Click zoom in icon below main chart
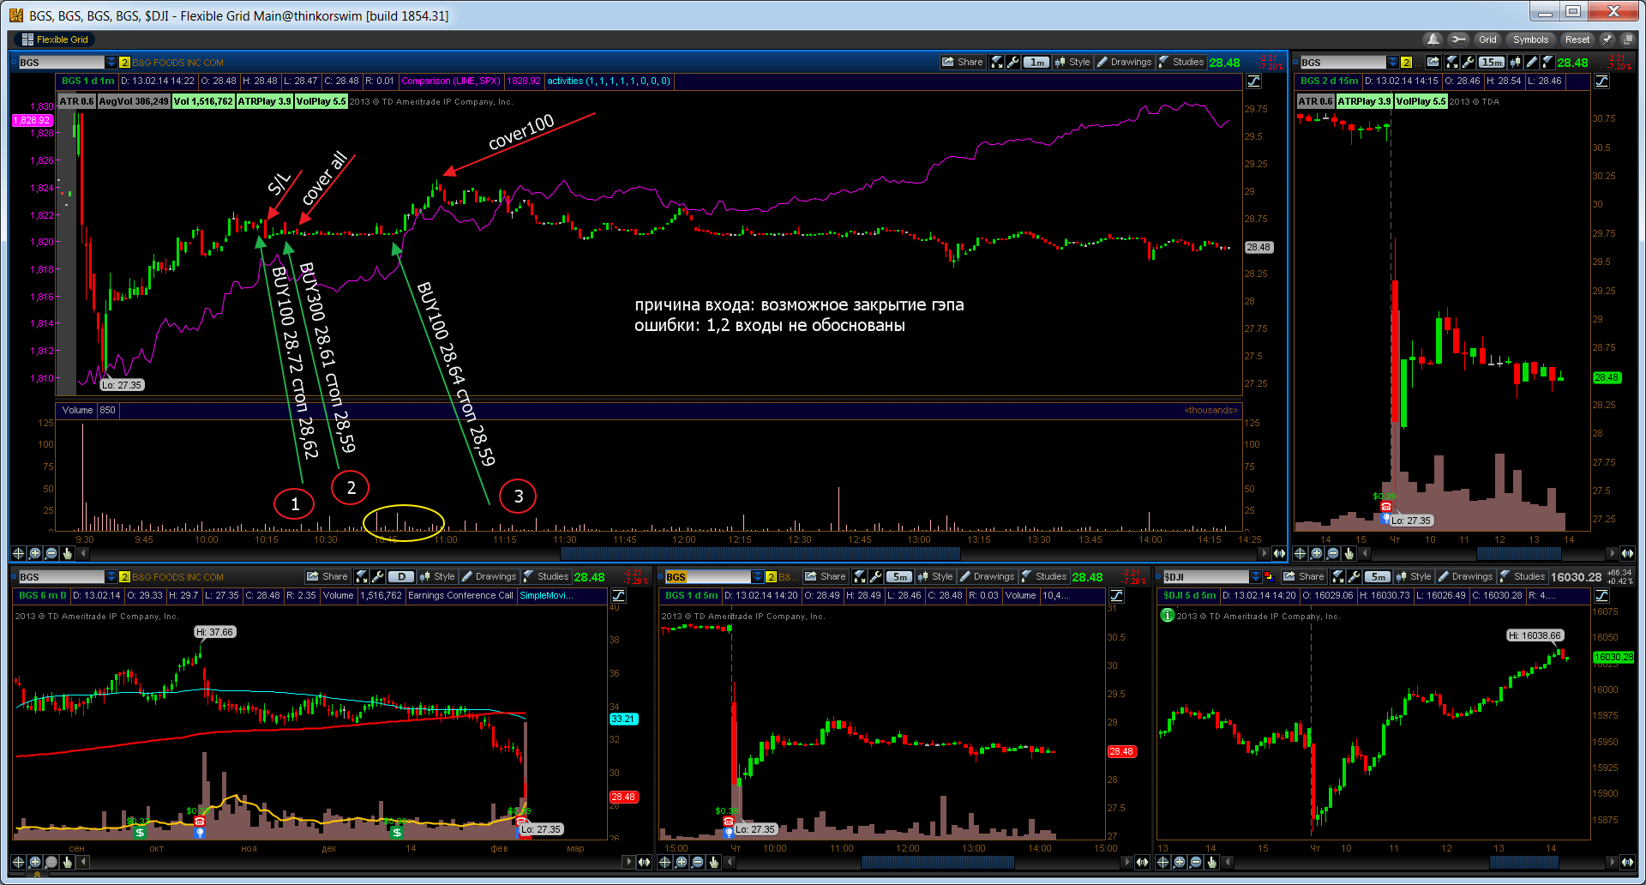The image size is (1646, 885). 34,553
